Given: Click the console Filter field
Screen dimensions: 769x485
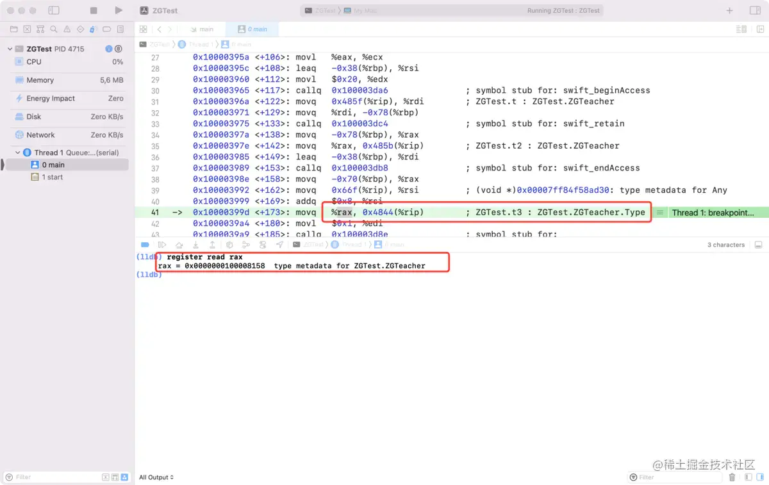Looking at the screenshot, I should pos(675,477).
